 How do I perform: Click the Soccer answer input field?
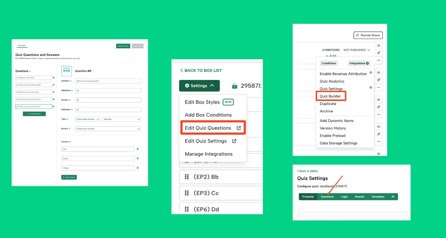tap(98, 159)
